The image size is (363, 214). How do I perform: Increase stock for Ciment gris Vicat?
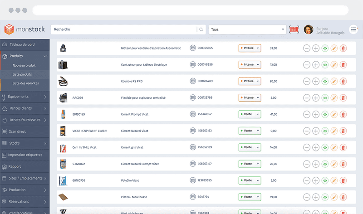click(x=316, y=147)
